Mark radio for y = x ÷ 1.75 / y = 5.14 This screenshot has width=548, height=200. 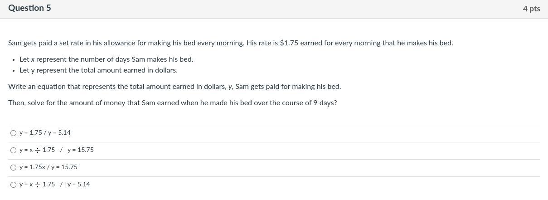pos(13,185)
